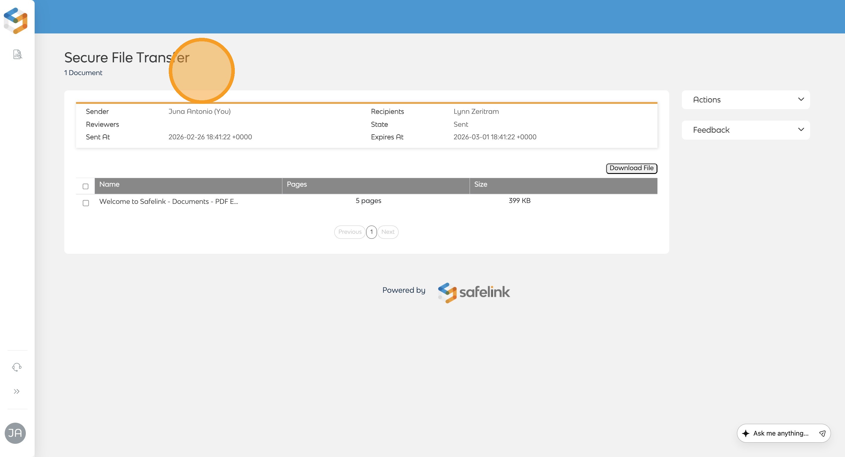Viewport: 845px width, 457px height.
Task: Sort by the Name column header
Action: [x=109, y=185]
